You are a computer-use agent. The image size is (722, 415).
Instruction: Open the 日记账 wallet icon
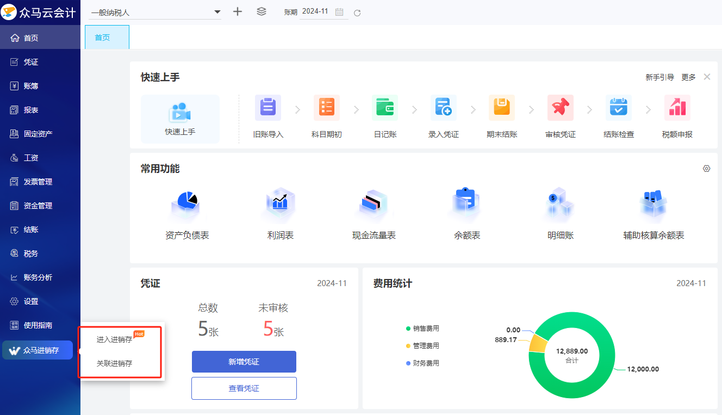click(385, 108)
